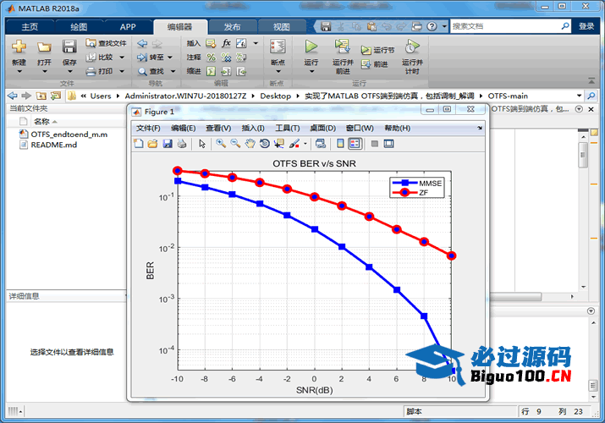The image size is (605, 423).
Task: Click the Print Figure icon in the Figure toolbar
Action: (x=182, y=144)
